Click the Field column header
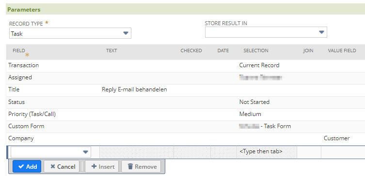This screenshot has height=176, width=365. [19, 51]
